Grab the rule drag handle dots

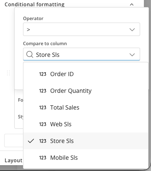pos(8,73)
